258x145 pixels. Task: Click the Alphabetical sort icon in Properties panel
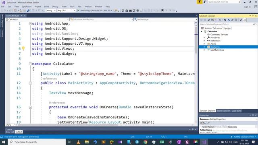(x=204, y=123)
